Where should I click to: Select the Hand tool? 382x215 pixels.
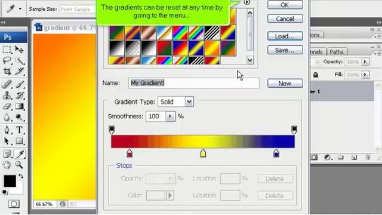[x=7, y=165]
